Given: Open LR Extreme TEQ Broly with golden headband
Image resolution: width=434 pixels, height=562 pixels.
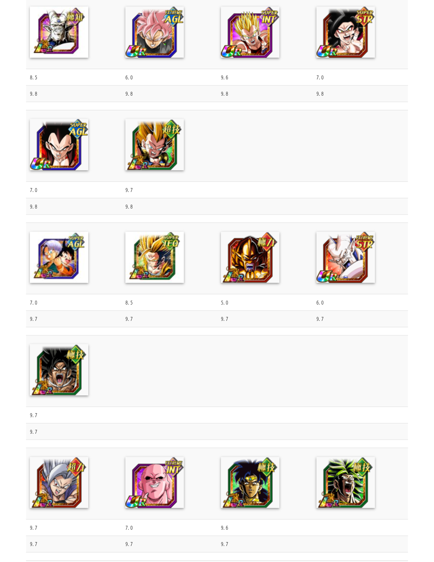Looking at the screenshot, I should tap(250, 482).
